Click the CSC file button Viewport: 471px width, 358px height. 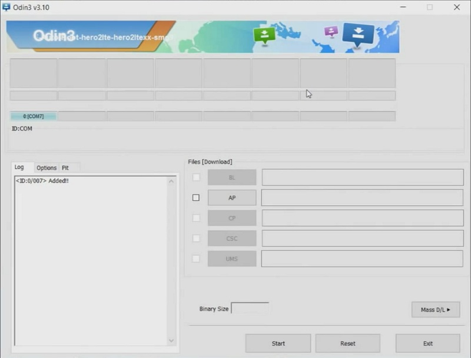232,238
